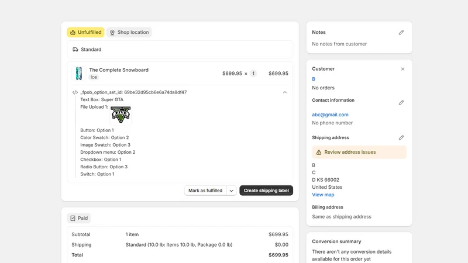The width and height of the screenshot is (468, 263).
Task: Open The Complete Snowboard product link
Action: [119, 70]
